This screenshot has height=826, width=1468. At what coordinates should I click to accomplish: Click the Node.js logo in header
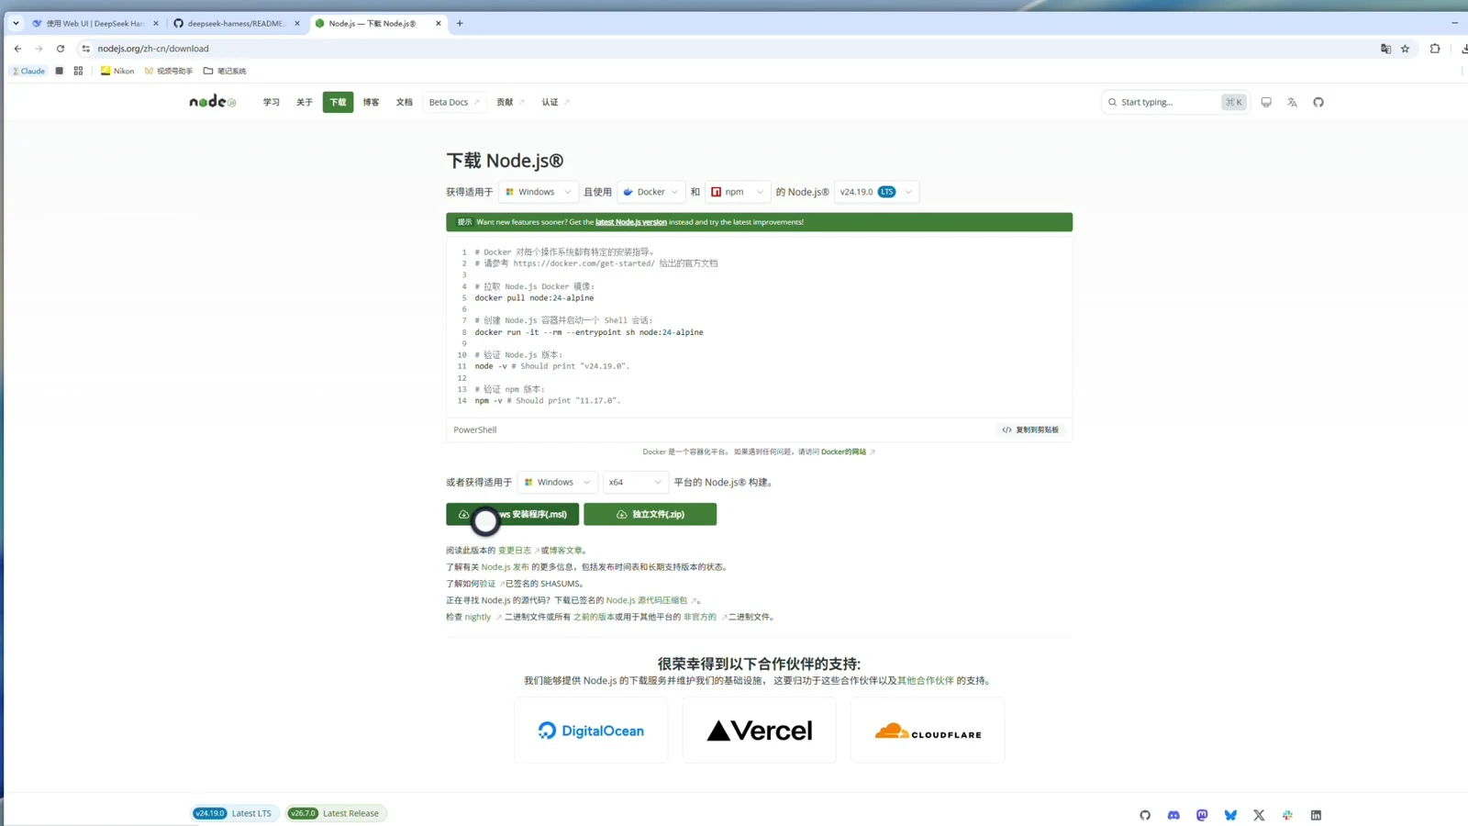(x=213, y=102)
